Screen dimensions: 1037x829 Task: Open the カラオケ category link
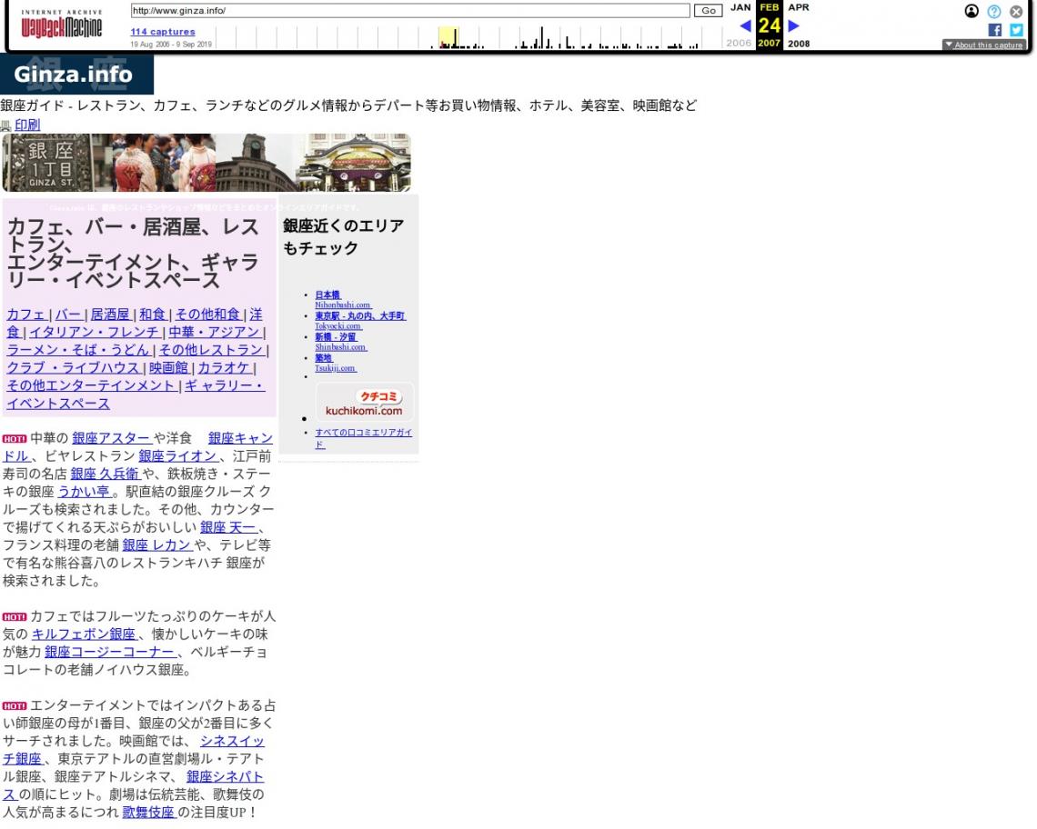(224, 368)
